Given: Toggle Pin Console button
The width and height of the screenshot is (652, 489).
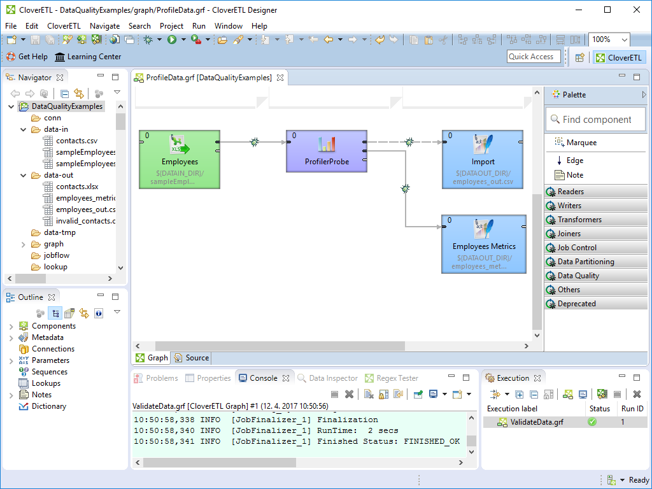Looking at the screenshot, I should click(x=418, y=394).
